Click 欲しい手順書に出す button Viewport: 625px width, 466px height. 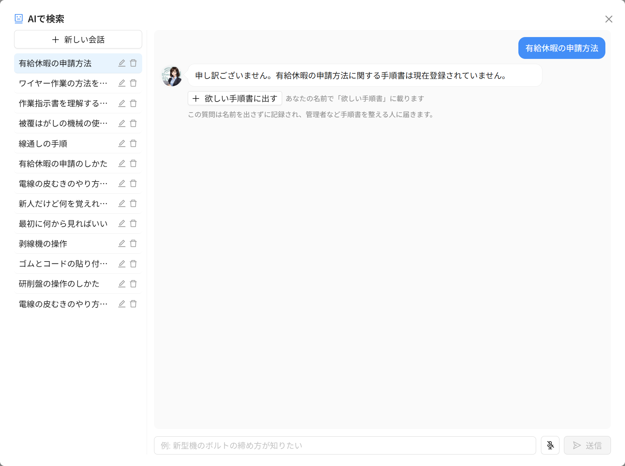tap(235, 98)
